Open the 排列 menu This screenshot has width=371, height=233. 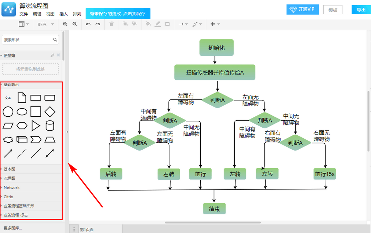[x=77, y=14]
